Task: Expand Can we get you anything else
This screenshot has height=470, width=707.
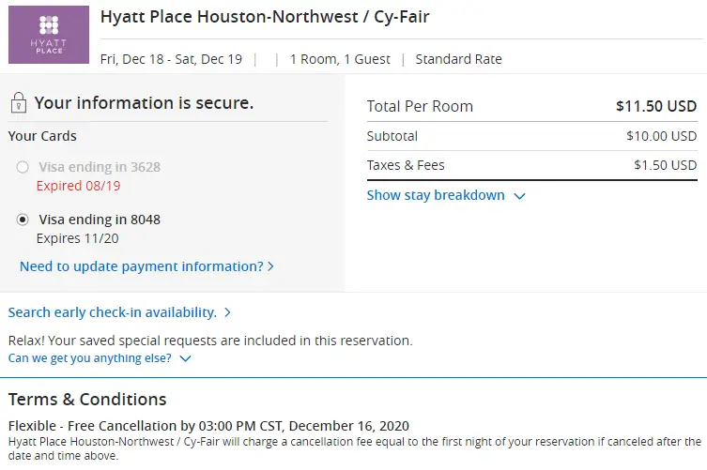Action: [x=90, y=357]
